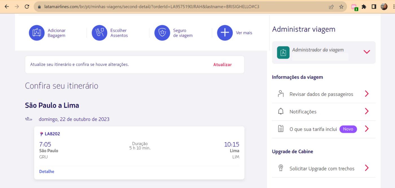The image size is (395, 188).
Task: Click the Adicionar Bagagem label
Action: [x=56, y=33]
